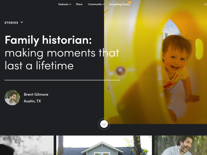Select the Community navigation label

pos(95,4)
